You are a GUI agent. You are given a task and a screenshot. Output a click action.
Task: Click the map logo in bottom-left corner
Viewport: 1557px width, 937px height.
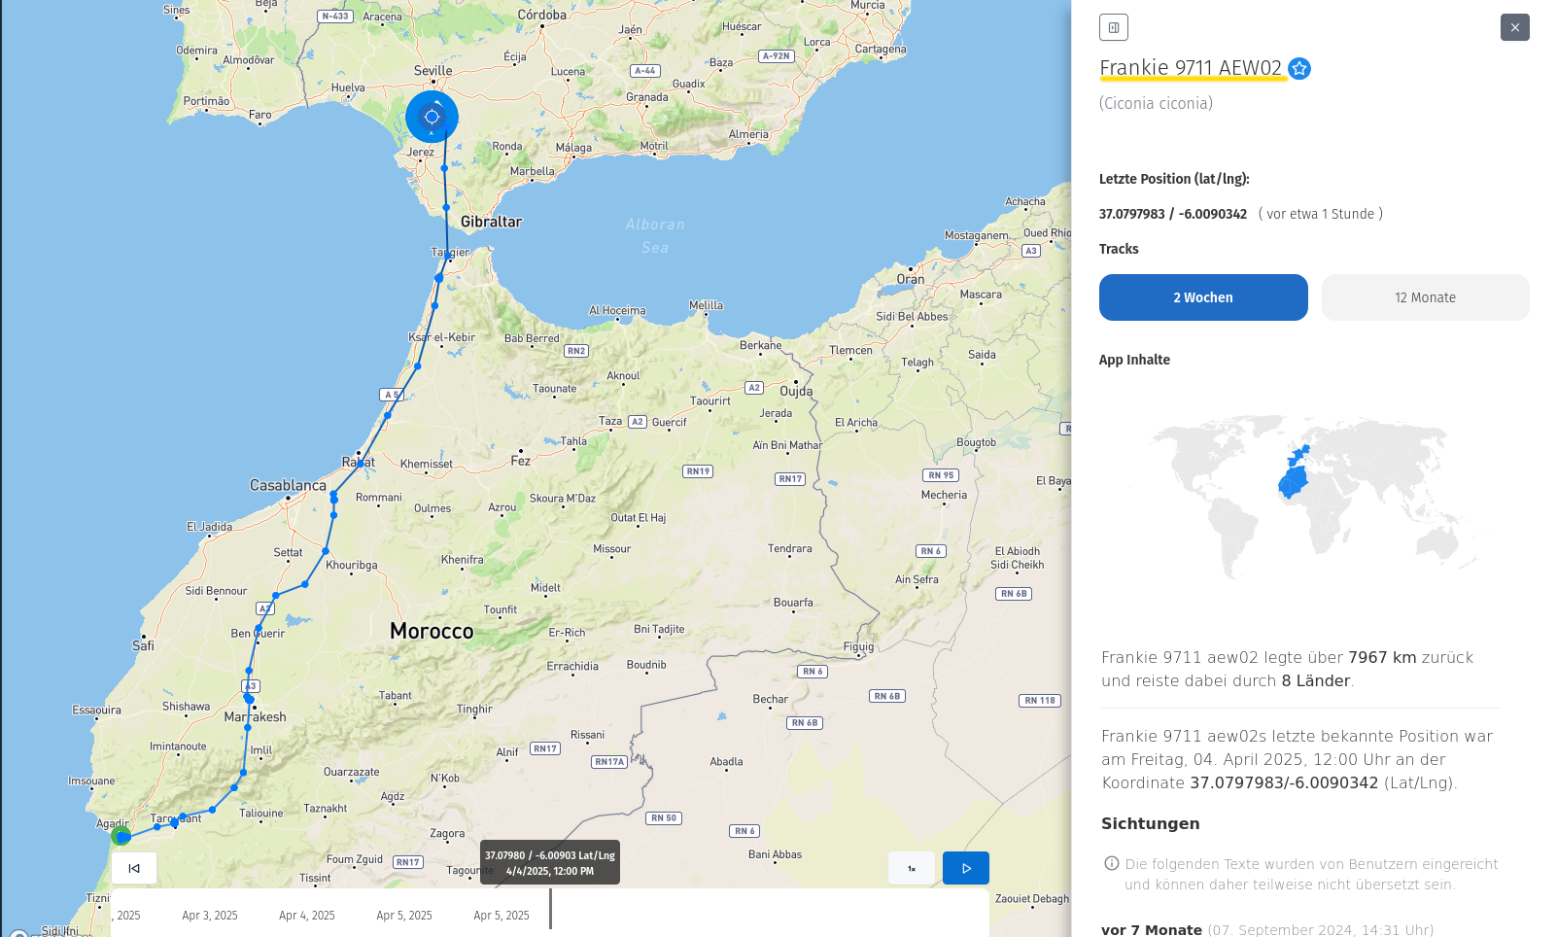click(17, 935)
